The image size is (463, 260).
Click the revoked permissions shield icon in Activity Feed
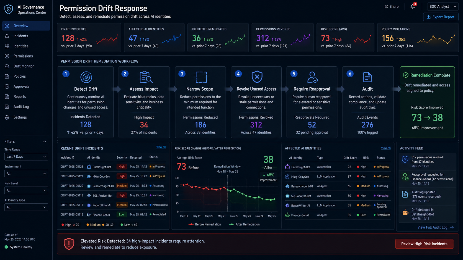click(x=405, y=159)
